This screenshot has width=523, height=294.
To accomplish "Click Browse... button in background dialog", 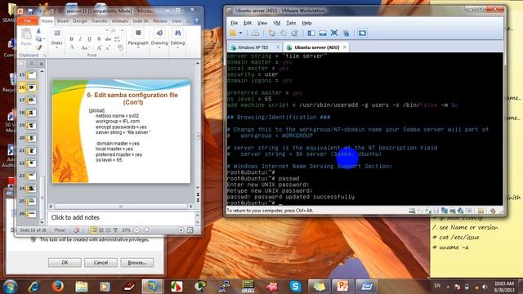I will point(137,263).
